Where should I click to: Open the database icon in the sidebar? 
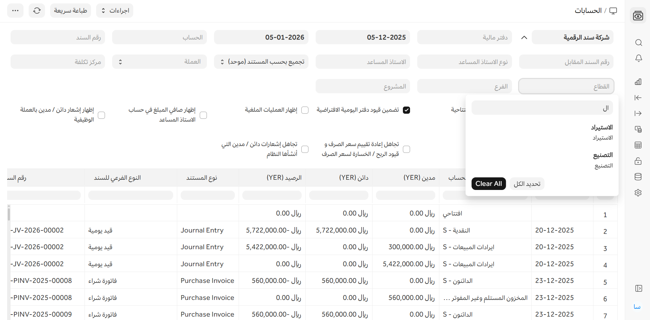click(638, 177)
